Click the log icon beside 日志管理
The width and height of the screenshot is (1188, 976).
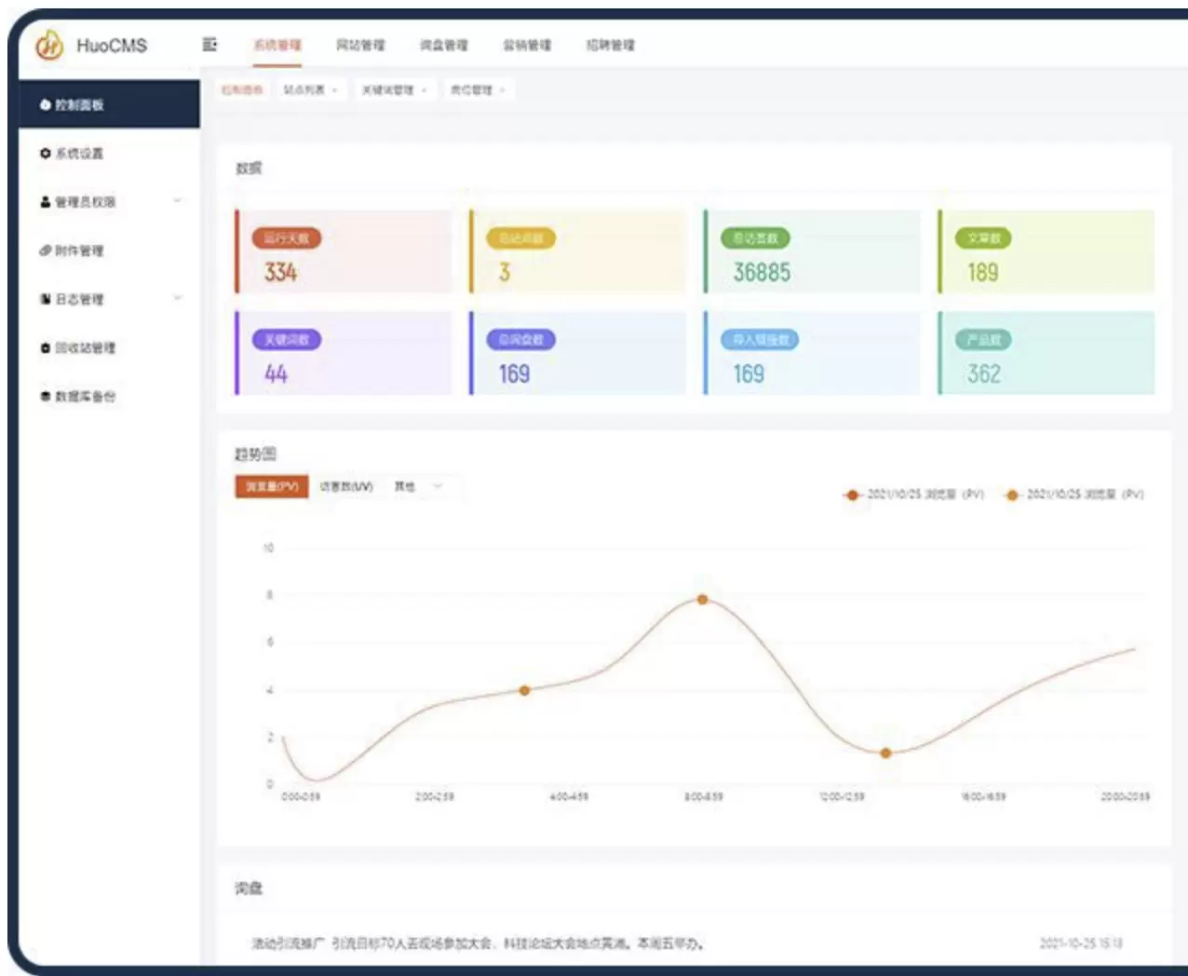(45, 299)
